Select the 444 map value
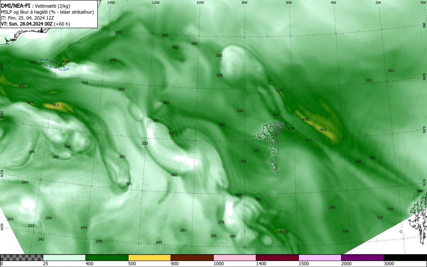This screenshot has height=267, width=427. click(x=30, y=102)
